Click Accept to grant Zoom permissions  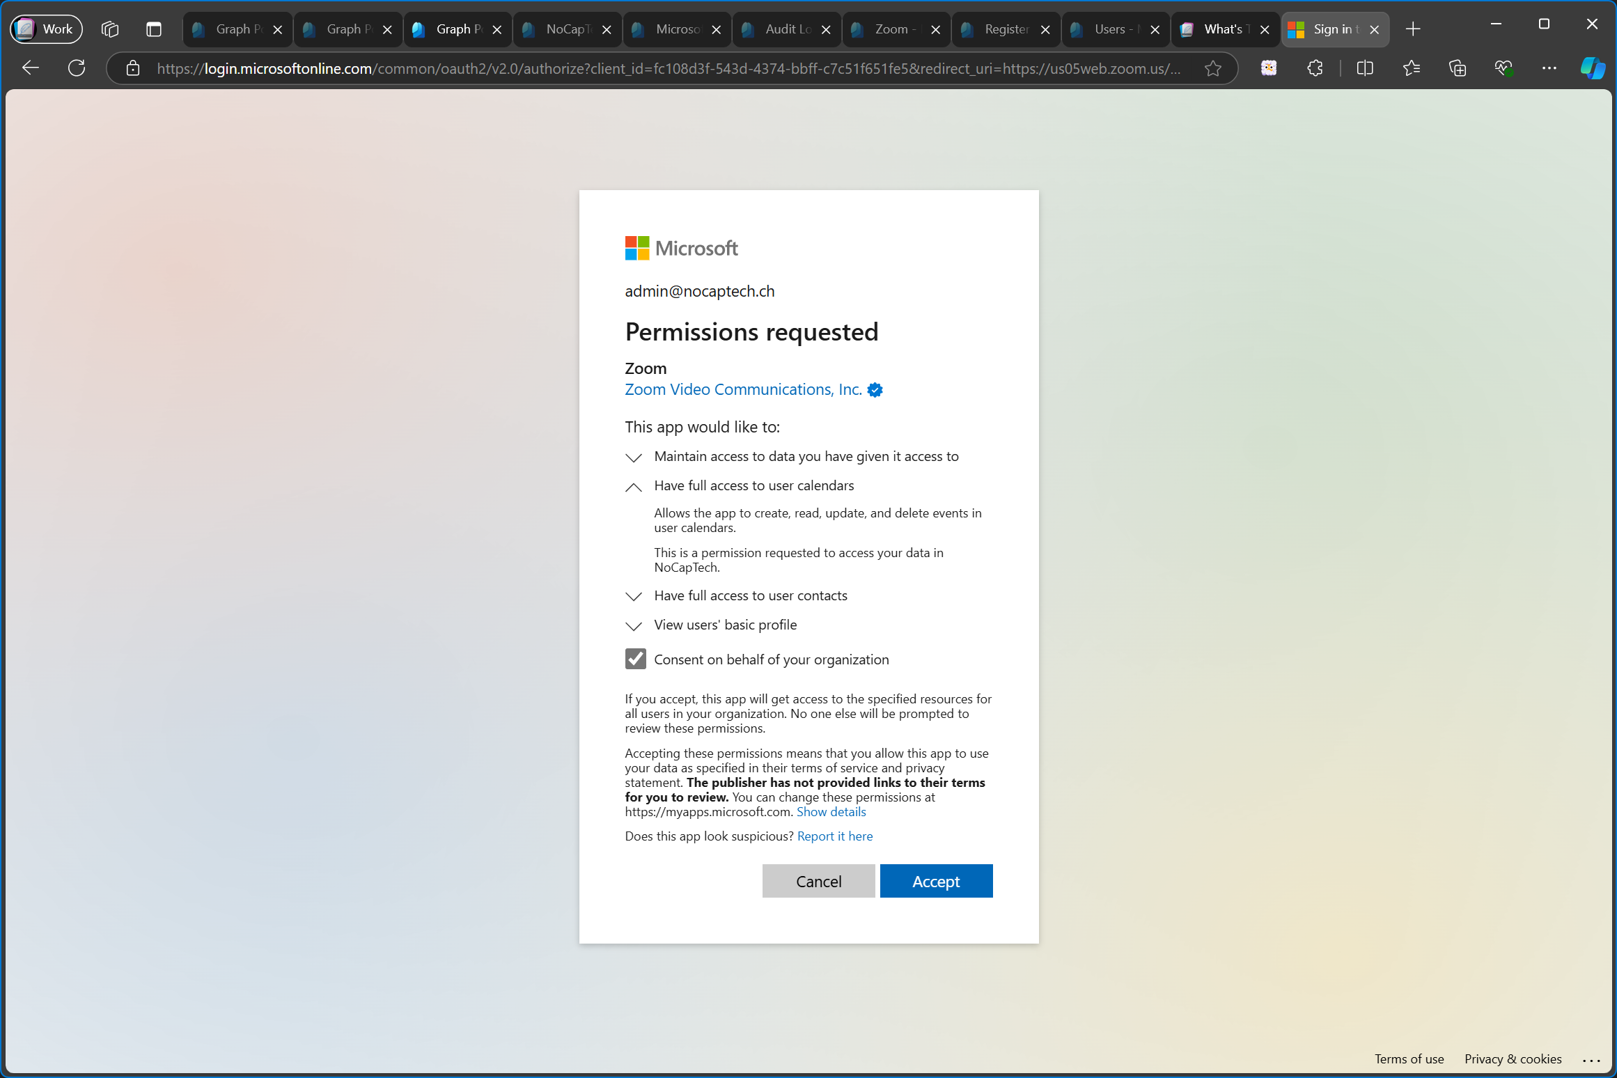[x=936, y=881]
